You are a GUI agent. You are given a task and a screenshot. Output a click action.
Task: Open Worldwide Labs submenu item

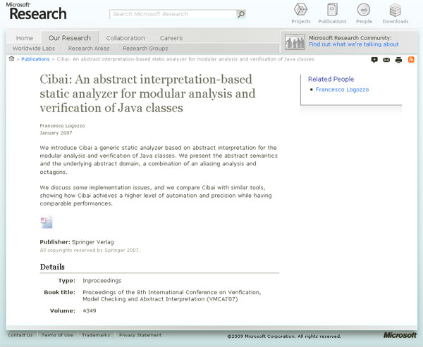click(34, 49)
